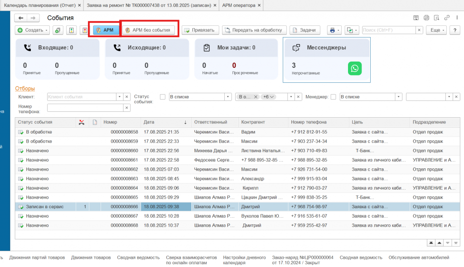Navigate back with the left arrow
Image resolution: width=464 pixels, height=267 pixels.
coord(21,18)
